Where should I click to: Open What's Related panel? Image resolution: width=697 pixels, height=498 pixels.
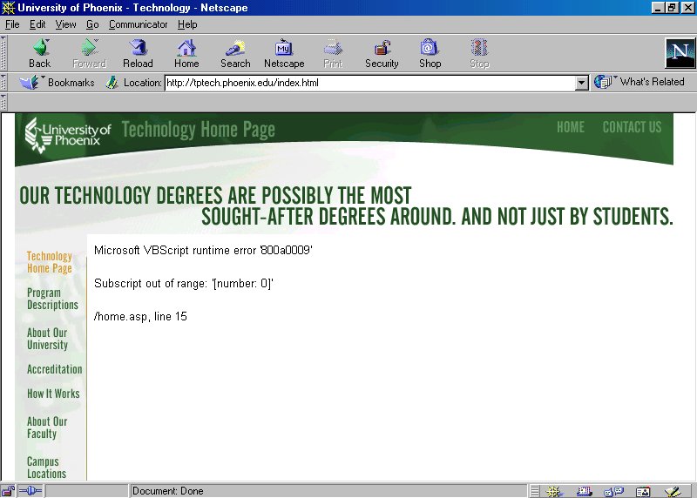click(x=639, y=82)
